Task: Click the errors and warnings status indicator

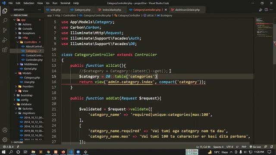Action: point(8,147)
